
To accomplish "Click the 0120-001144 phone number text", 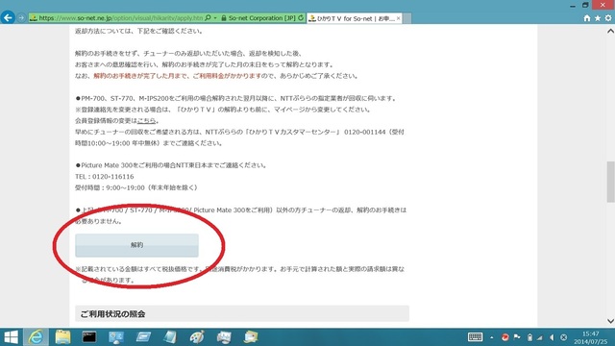I will 365,133.
